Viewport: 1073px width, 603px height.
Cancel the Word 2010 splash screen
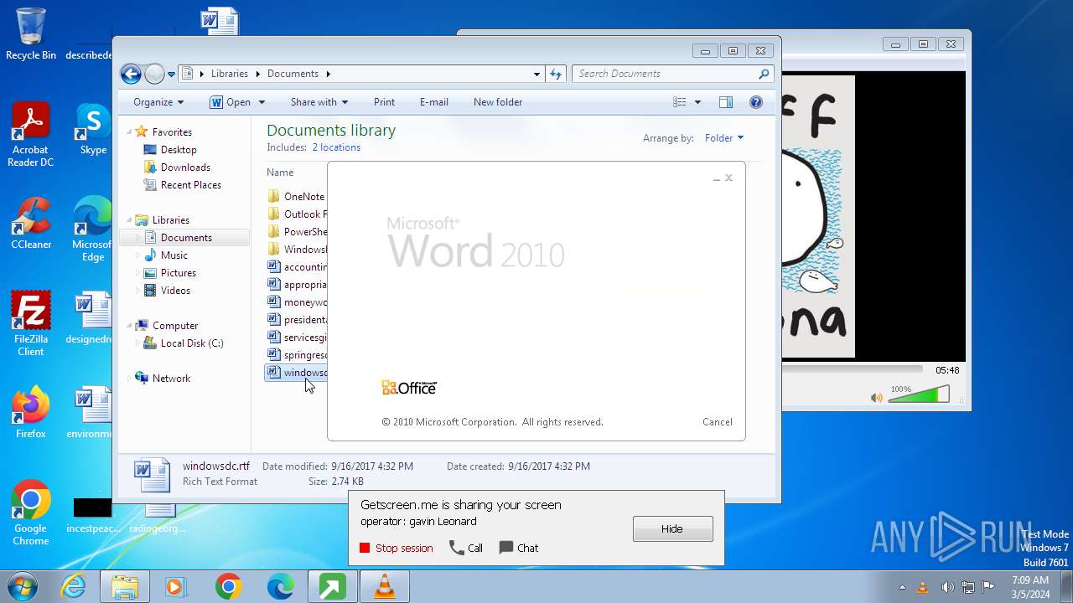click(718, 422)
